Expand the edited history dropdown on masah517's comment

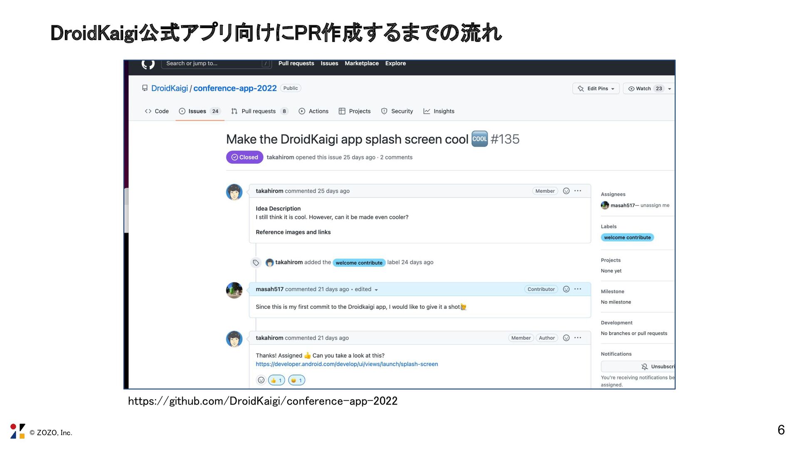pos(376,290)
